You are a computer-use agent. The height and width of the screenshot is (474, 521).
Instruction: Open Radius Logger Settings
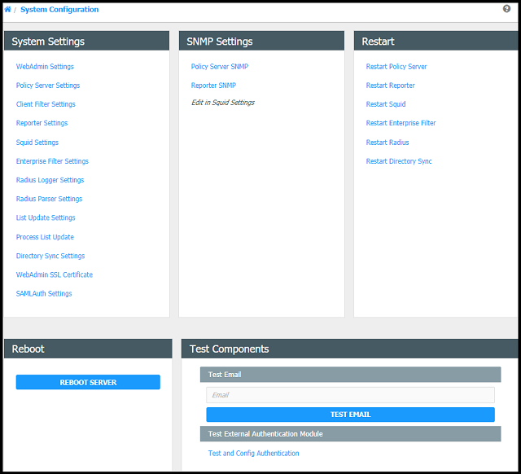(x=50, y=180)
